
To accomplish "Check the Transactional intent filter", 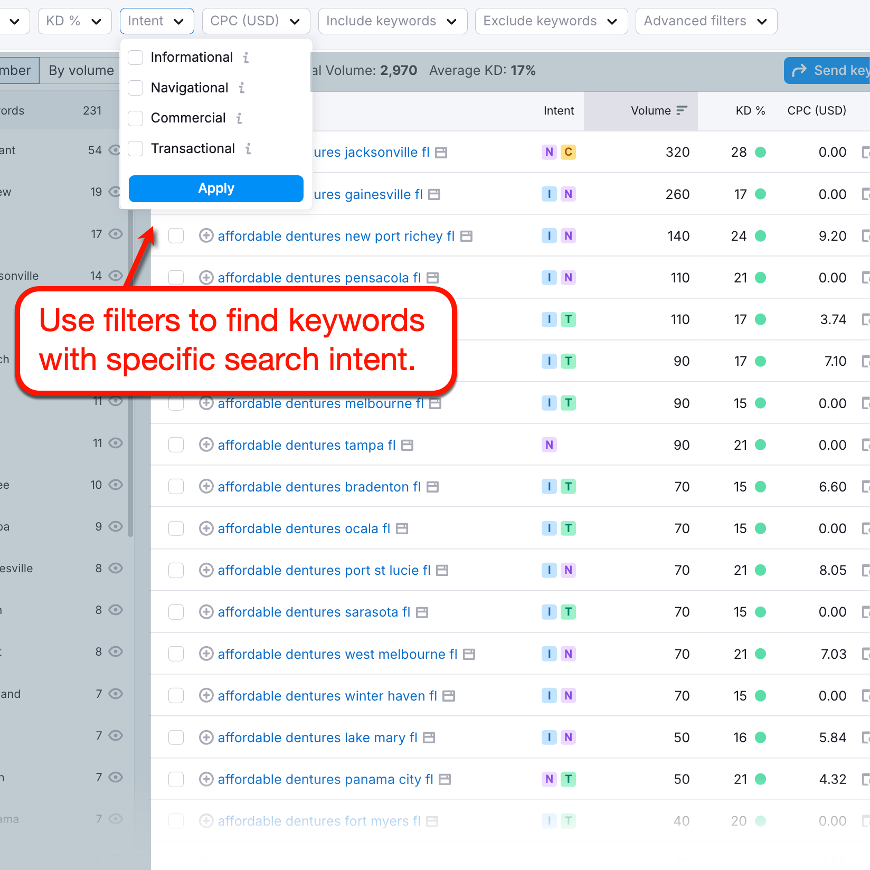I will 135,149.
